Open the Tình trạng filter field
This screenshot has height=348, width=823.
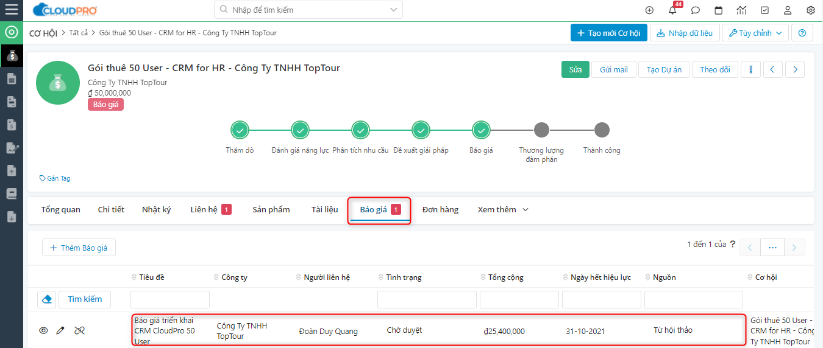pos(427,299)
